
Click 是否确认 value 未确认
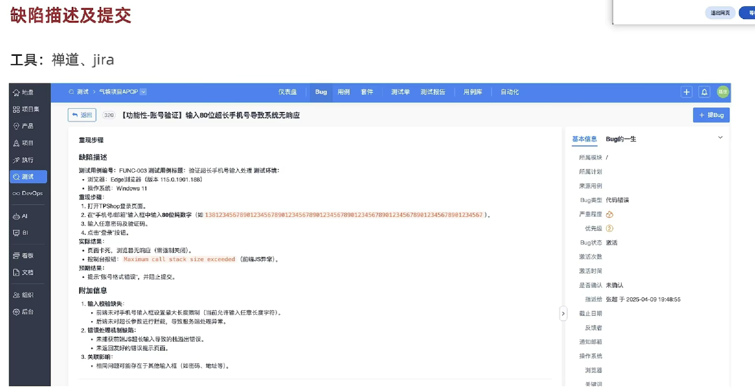tap(614, 285)
